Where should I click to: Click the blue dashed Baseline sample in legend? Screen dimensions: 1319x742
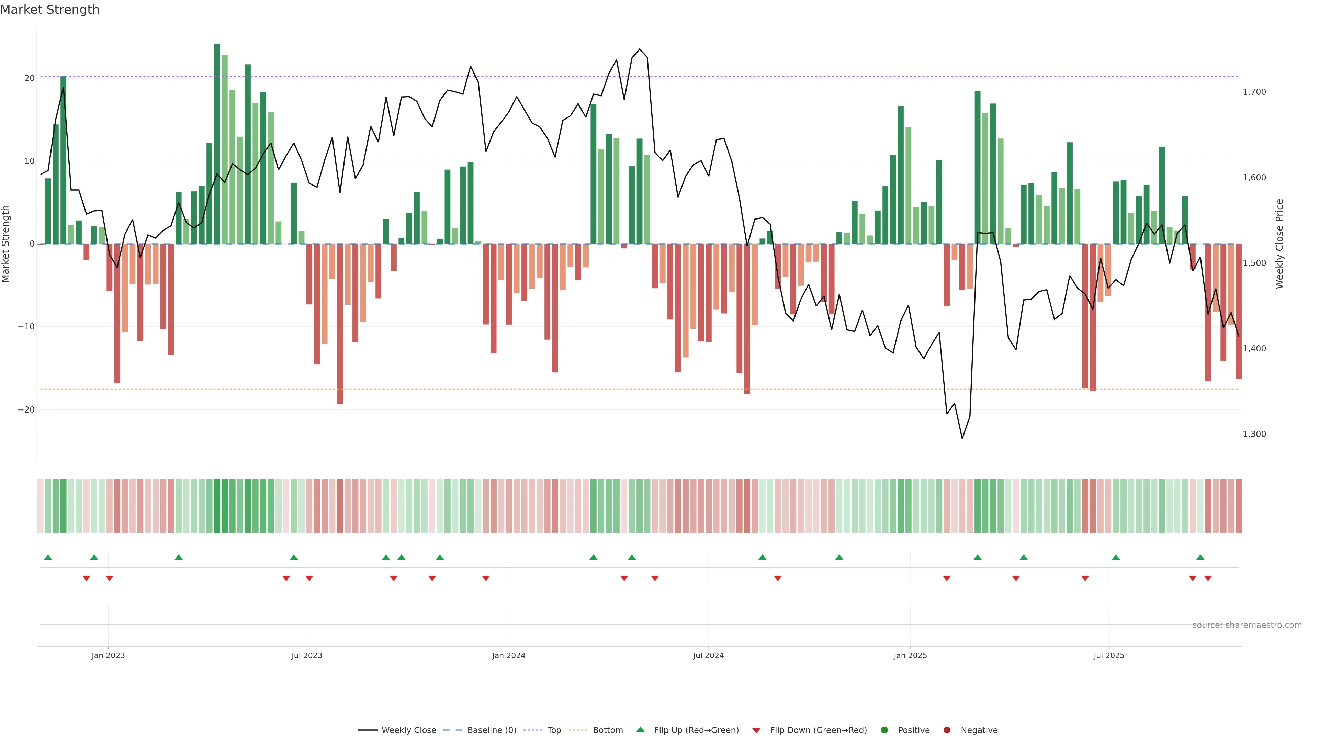coord(453,730)
